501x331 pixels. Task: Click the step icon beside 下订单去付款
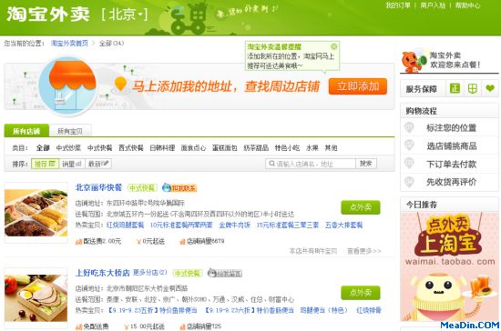(x=409, y=164)
